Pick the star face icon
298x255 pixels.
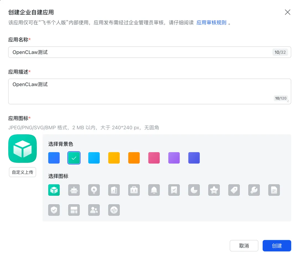click(214, 190)
